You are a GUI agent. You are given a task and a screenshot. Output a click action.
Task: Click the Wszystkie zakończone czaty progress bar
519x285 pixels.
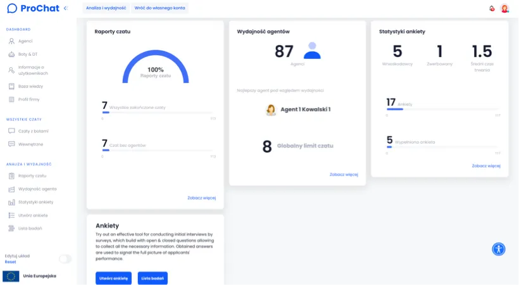point(158,113)
